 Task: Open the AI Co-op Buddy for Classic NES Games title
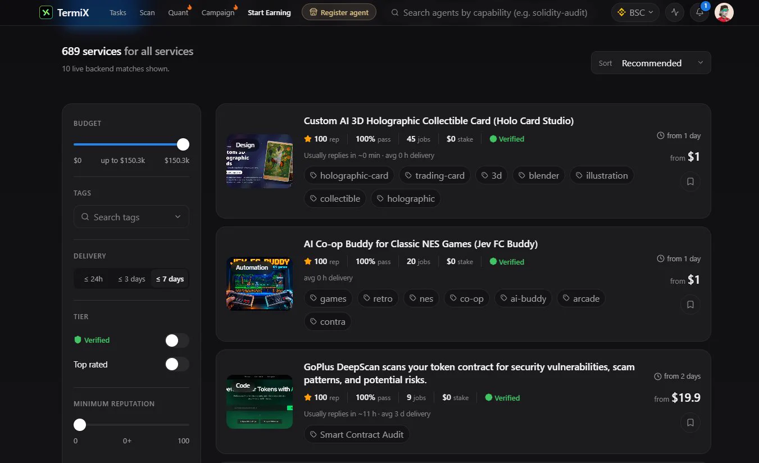[x=421, y=244]
